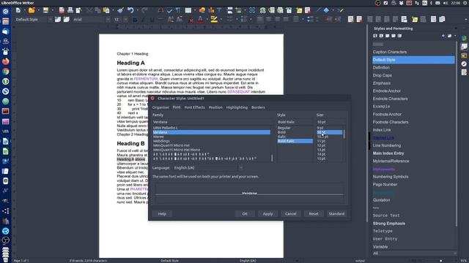Image resolution: width=469 pixels, height=263 pixels.
Task: Open the Language English (UK) dropdown
Action: [241, 168]
